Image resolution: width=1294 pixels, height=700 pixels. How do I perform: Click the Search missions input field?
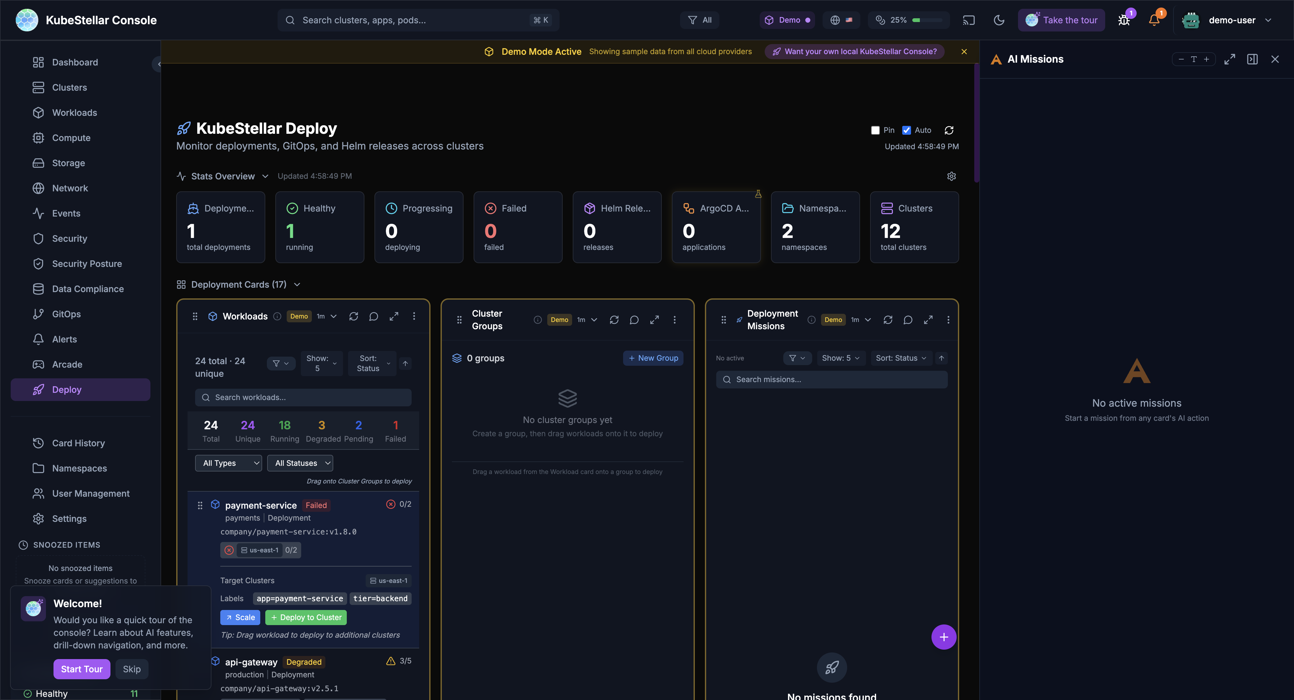coord(831,379)
